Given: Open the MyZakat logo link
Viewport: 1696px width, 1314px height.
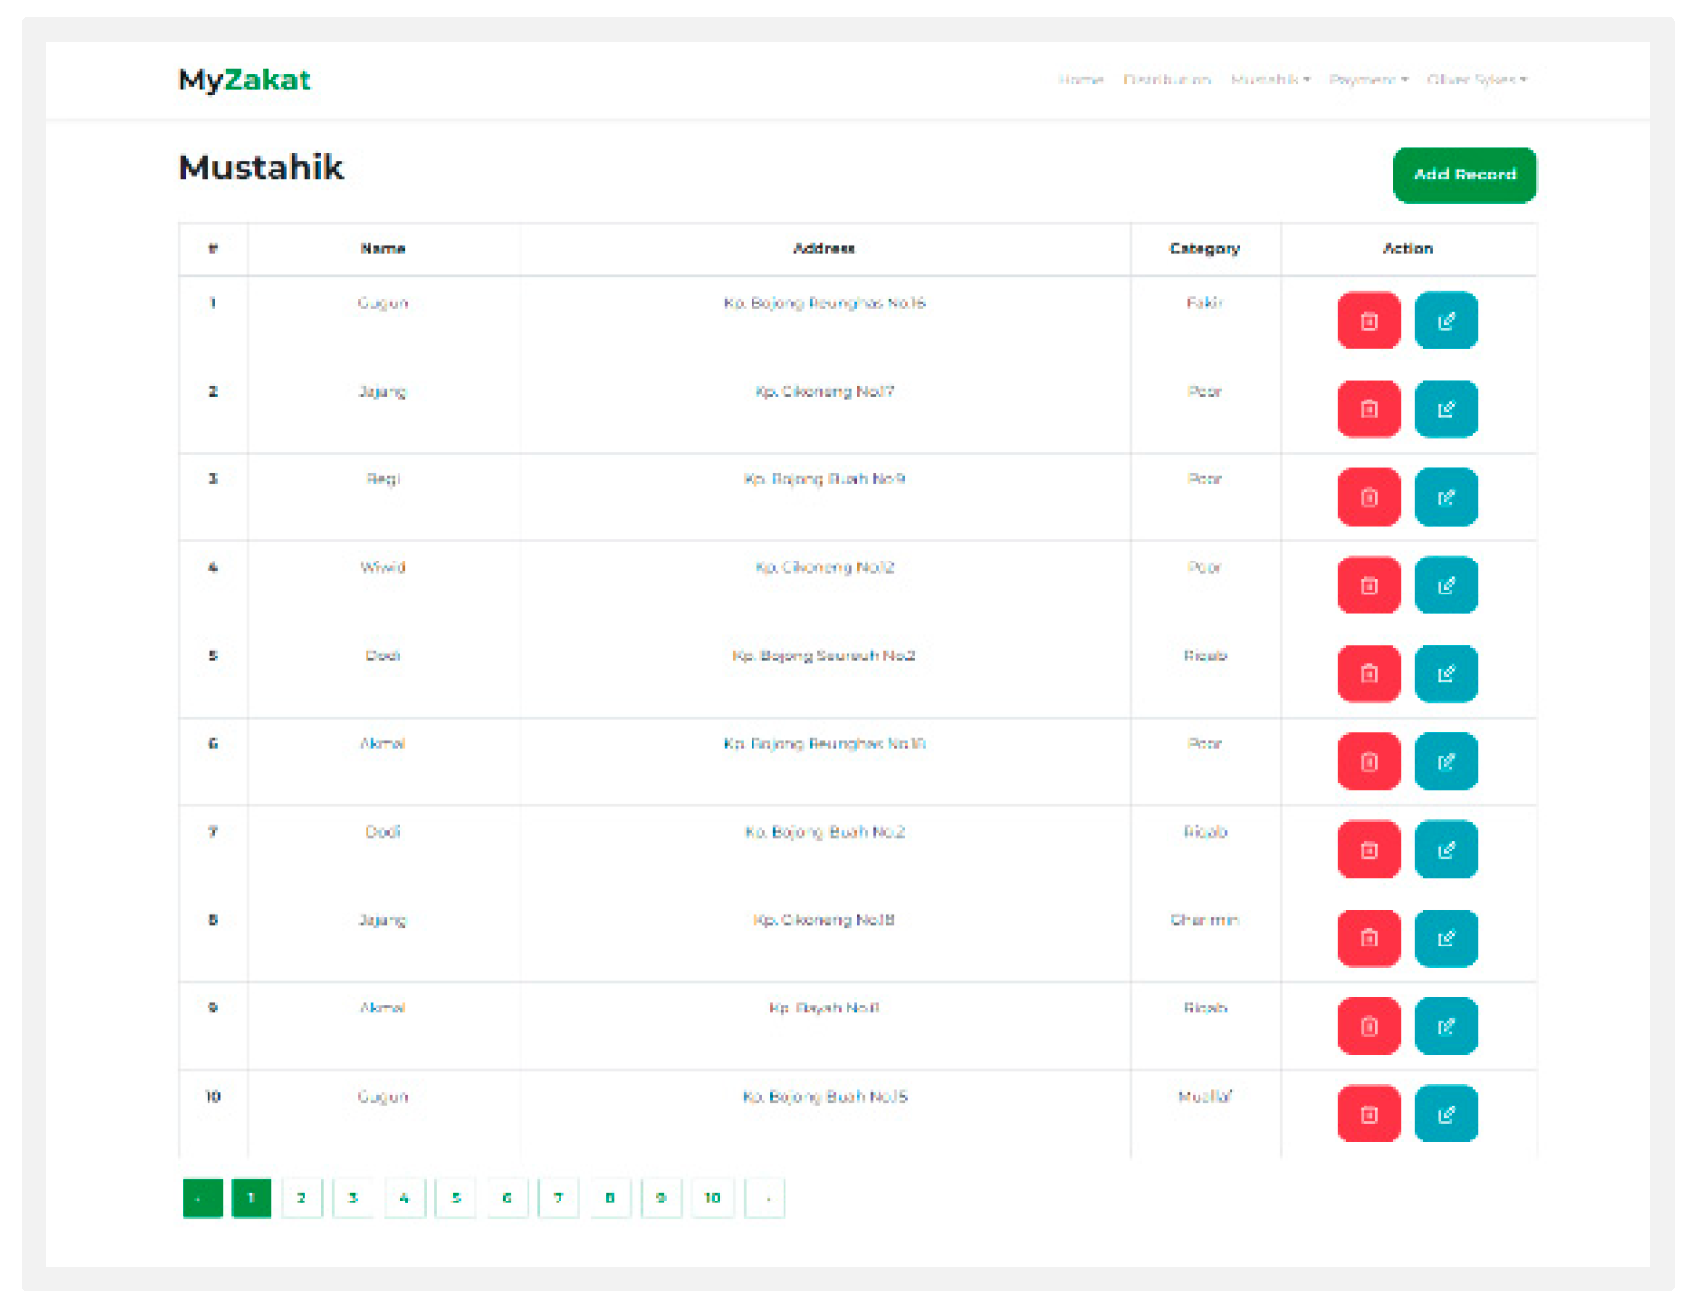Looking at the screenshot, I should click(x=243, y=80).
